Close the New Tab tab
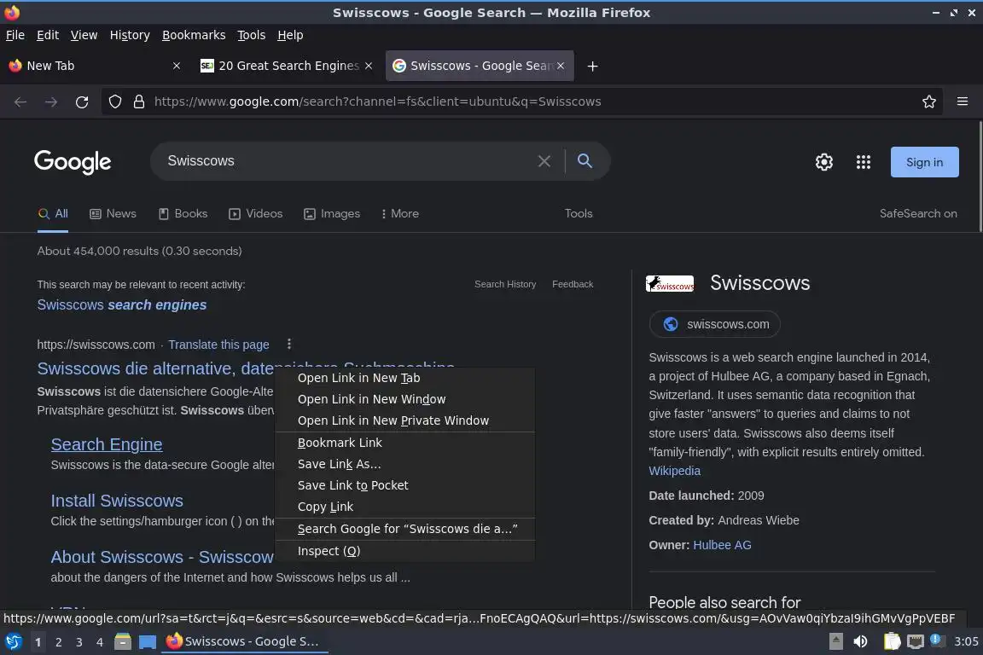Viewport: 983px width, 655px height. coord(177,66)
